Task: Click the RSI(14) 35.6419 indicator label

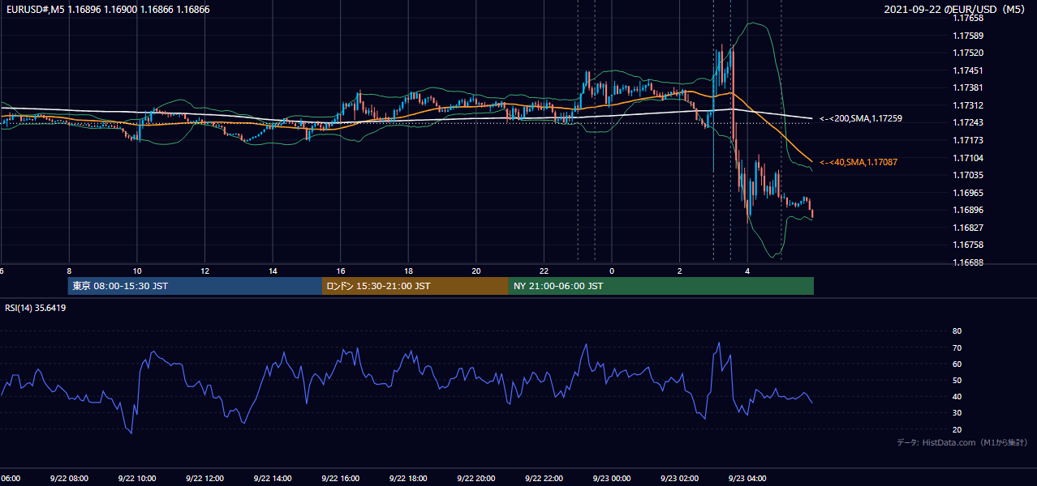Action: pyautogui.click(x=36, y=308)
